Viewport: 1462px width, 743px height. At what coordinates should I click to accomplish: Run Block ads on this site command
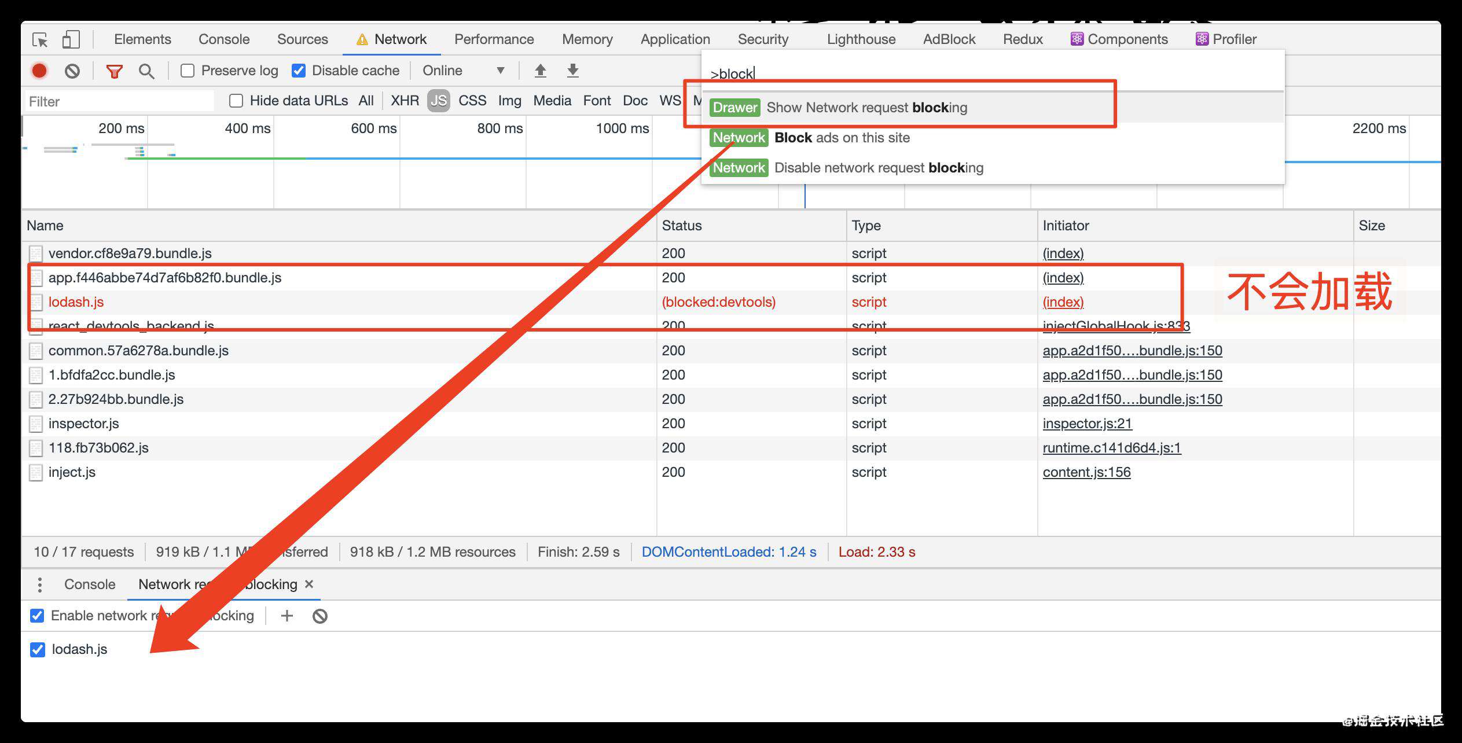pos(993,138)
